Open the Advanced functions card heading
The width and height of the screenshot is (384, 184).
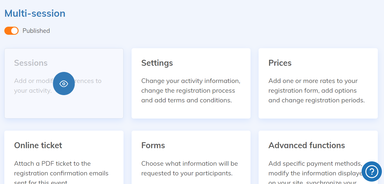point(307,145)
